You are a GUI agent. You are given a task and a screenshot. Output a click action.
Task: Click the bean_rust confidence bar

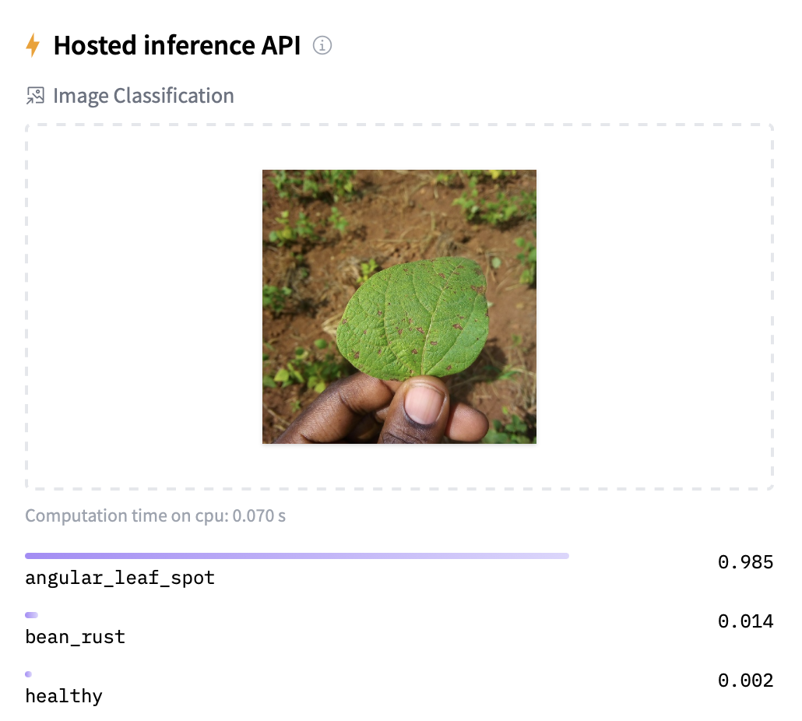pyautogui.click(x=31, y=615)
